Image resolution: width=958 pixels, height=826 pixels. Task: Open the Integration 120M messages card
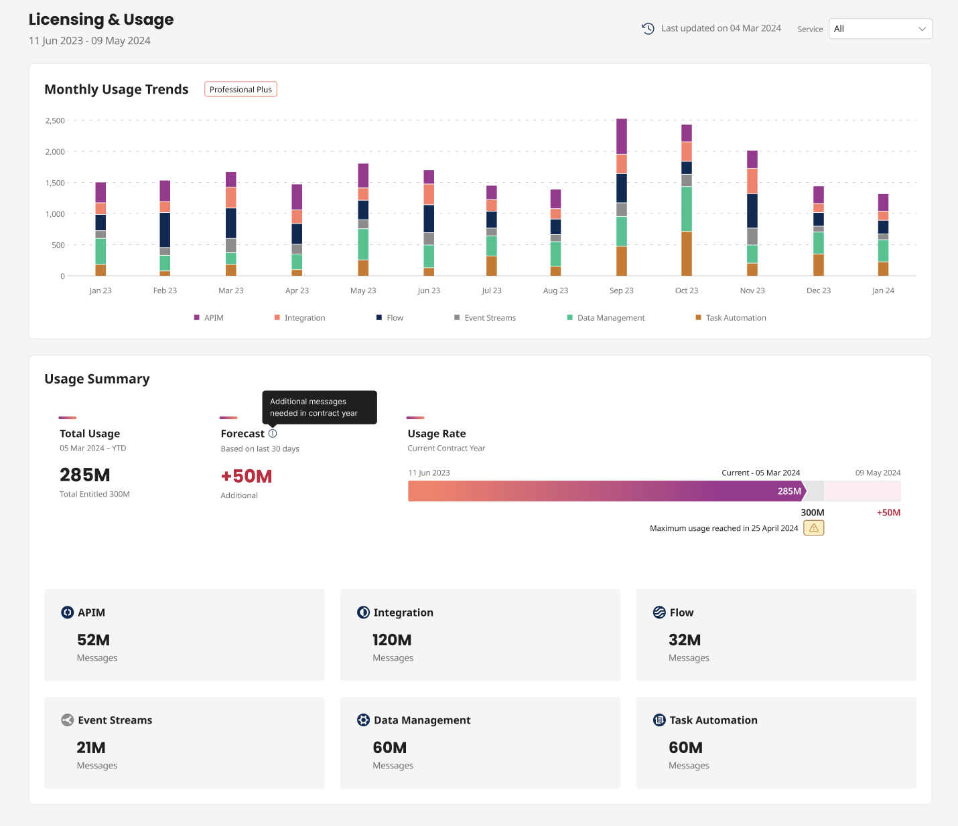click(x=480, y=635)
